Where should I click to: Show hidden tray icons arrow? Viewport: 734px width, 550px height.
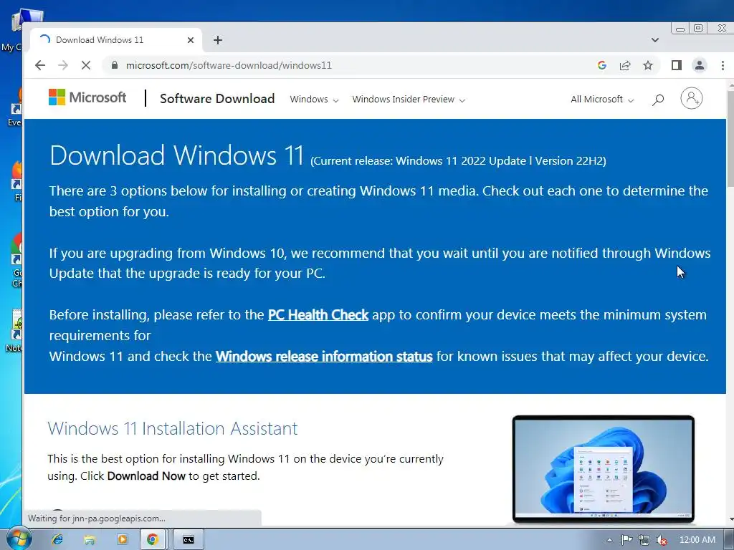(x=609, y=540)
